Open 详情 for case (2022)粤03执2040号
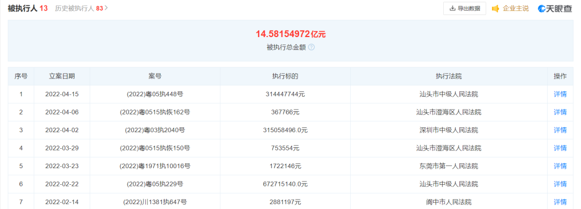 coord(560,130)
